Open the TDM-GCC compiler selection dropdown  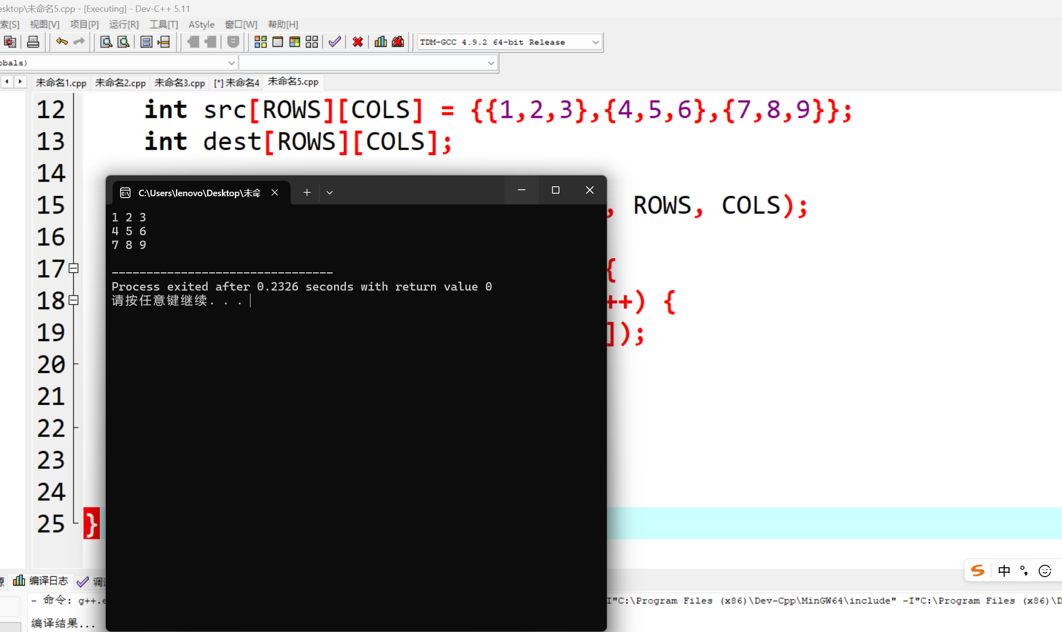(595, 42)
